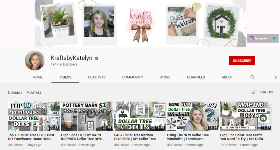
Task: Open 'High-End POTTERY BARN INSPIRED' title link
Action: (83, 137)
